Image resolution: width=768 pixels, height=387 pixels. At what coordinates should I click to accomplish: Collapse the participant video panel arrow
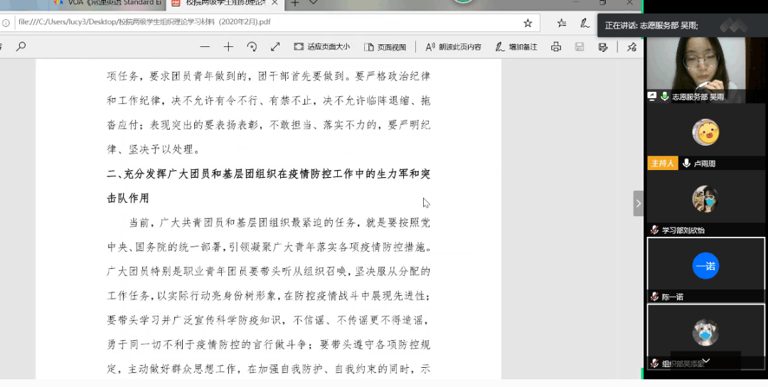(638, 203)
